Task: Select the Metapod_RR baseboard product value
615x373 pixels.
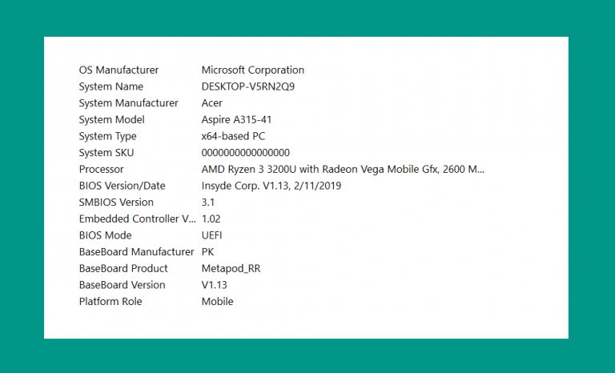Action: click(231, 268)
